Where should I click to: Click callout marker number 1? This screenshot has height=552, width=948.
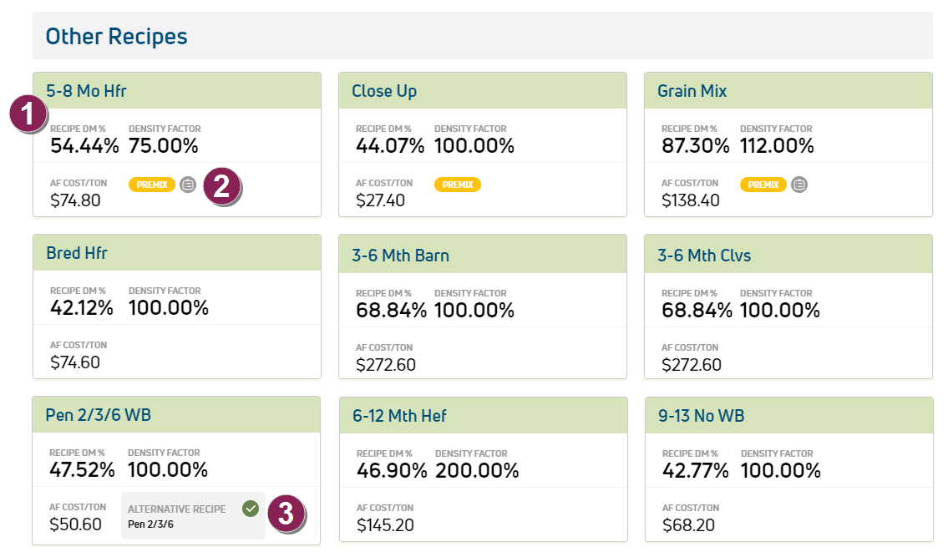tap(29, 114)
